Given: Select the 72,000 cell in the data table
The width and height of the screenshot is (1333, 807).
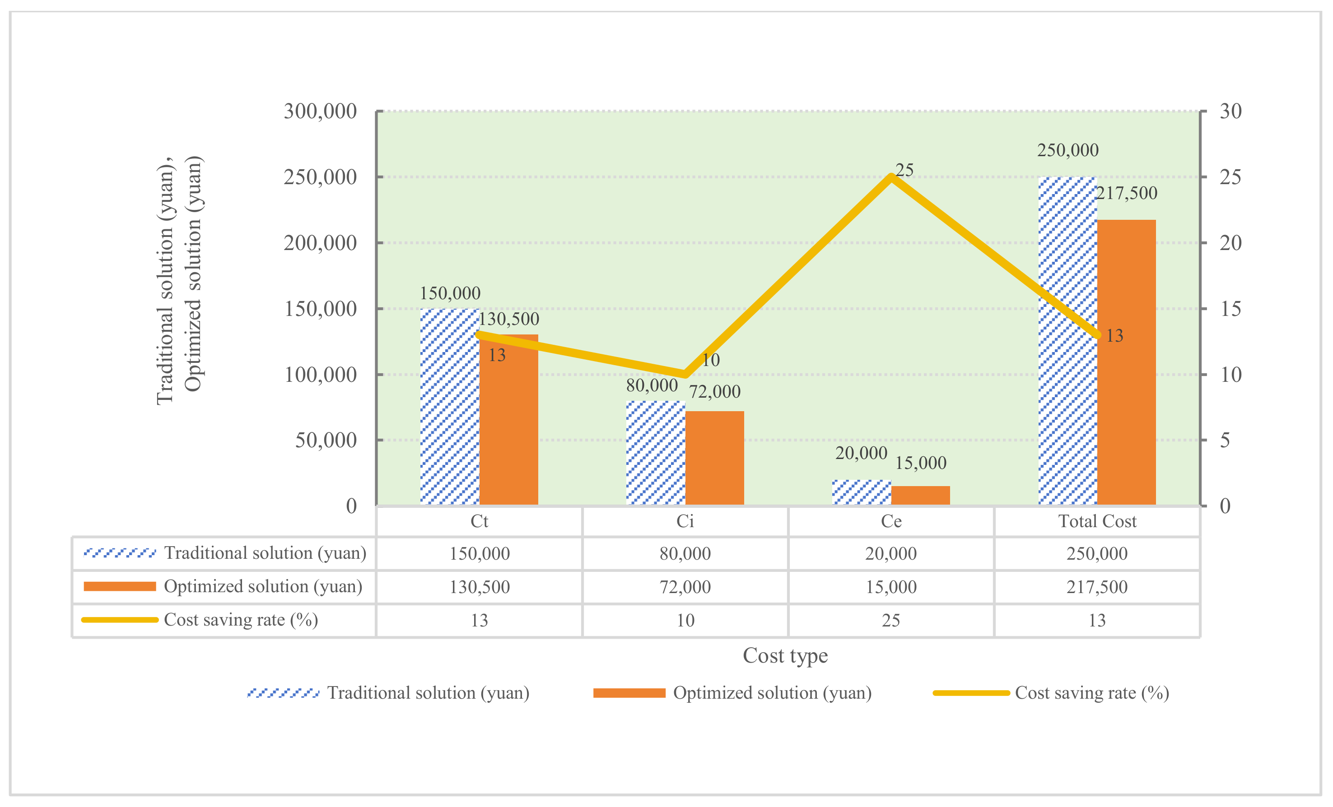Looking at the screenshot, I should 685,587.
